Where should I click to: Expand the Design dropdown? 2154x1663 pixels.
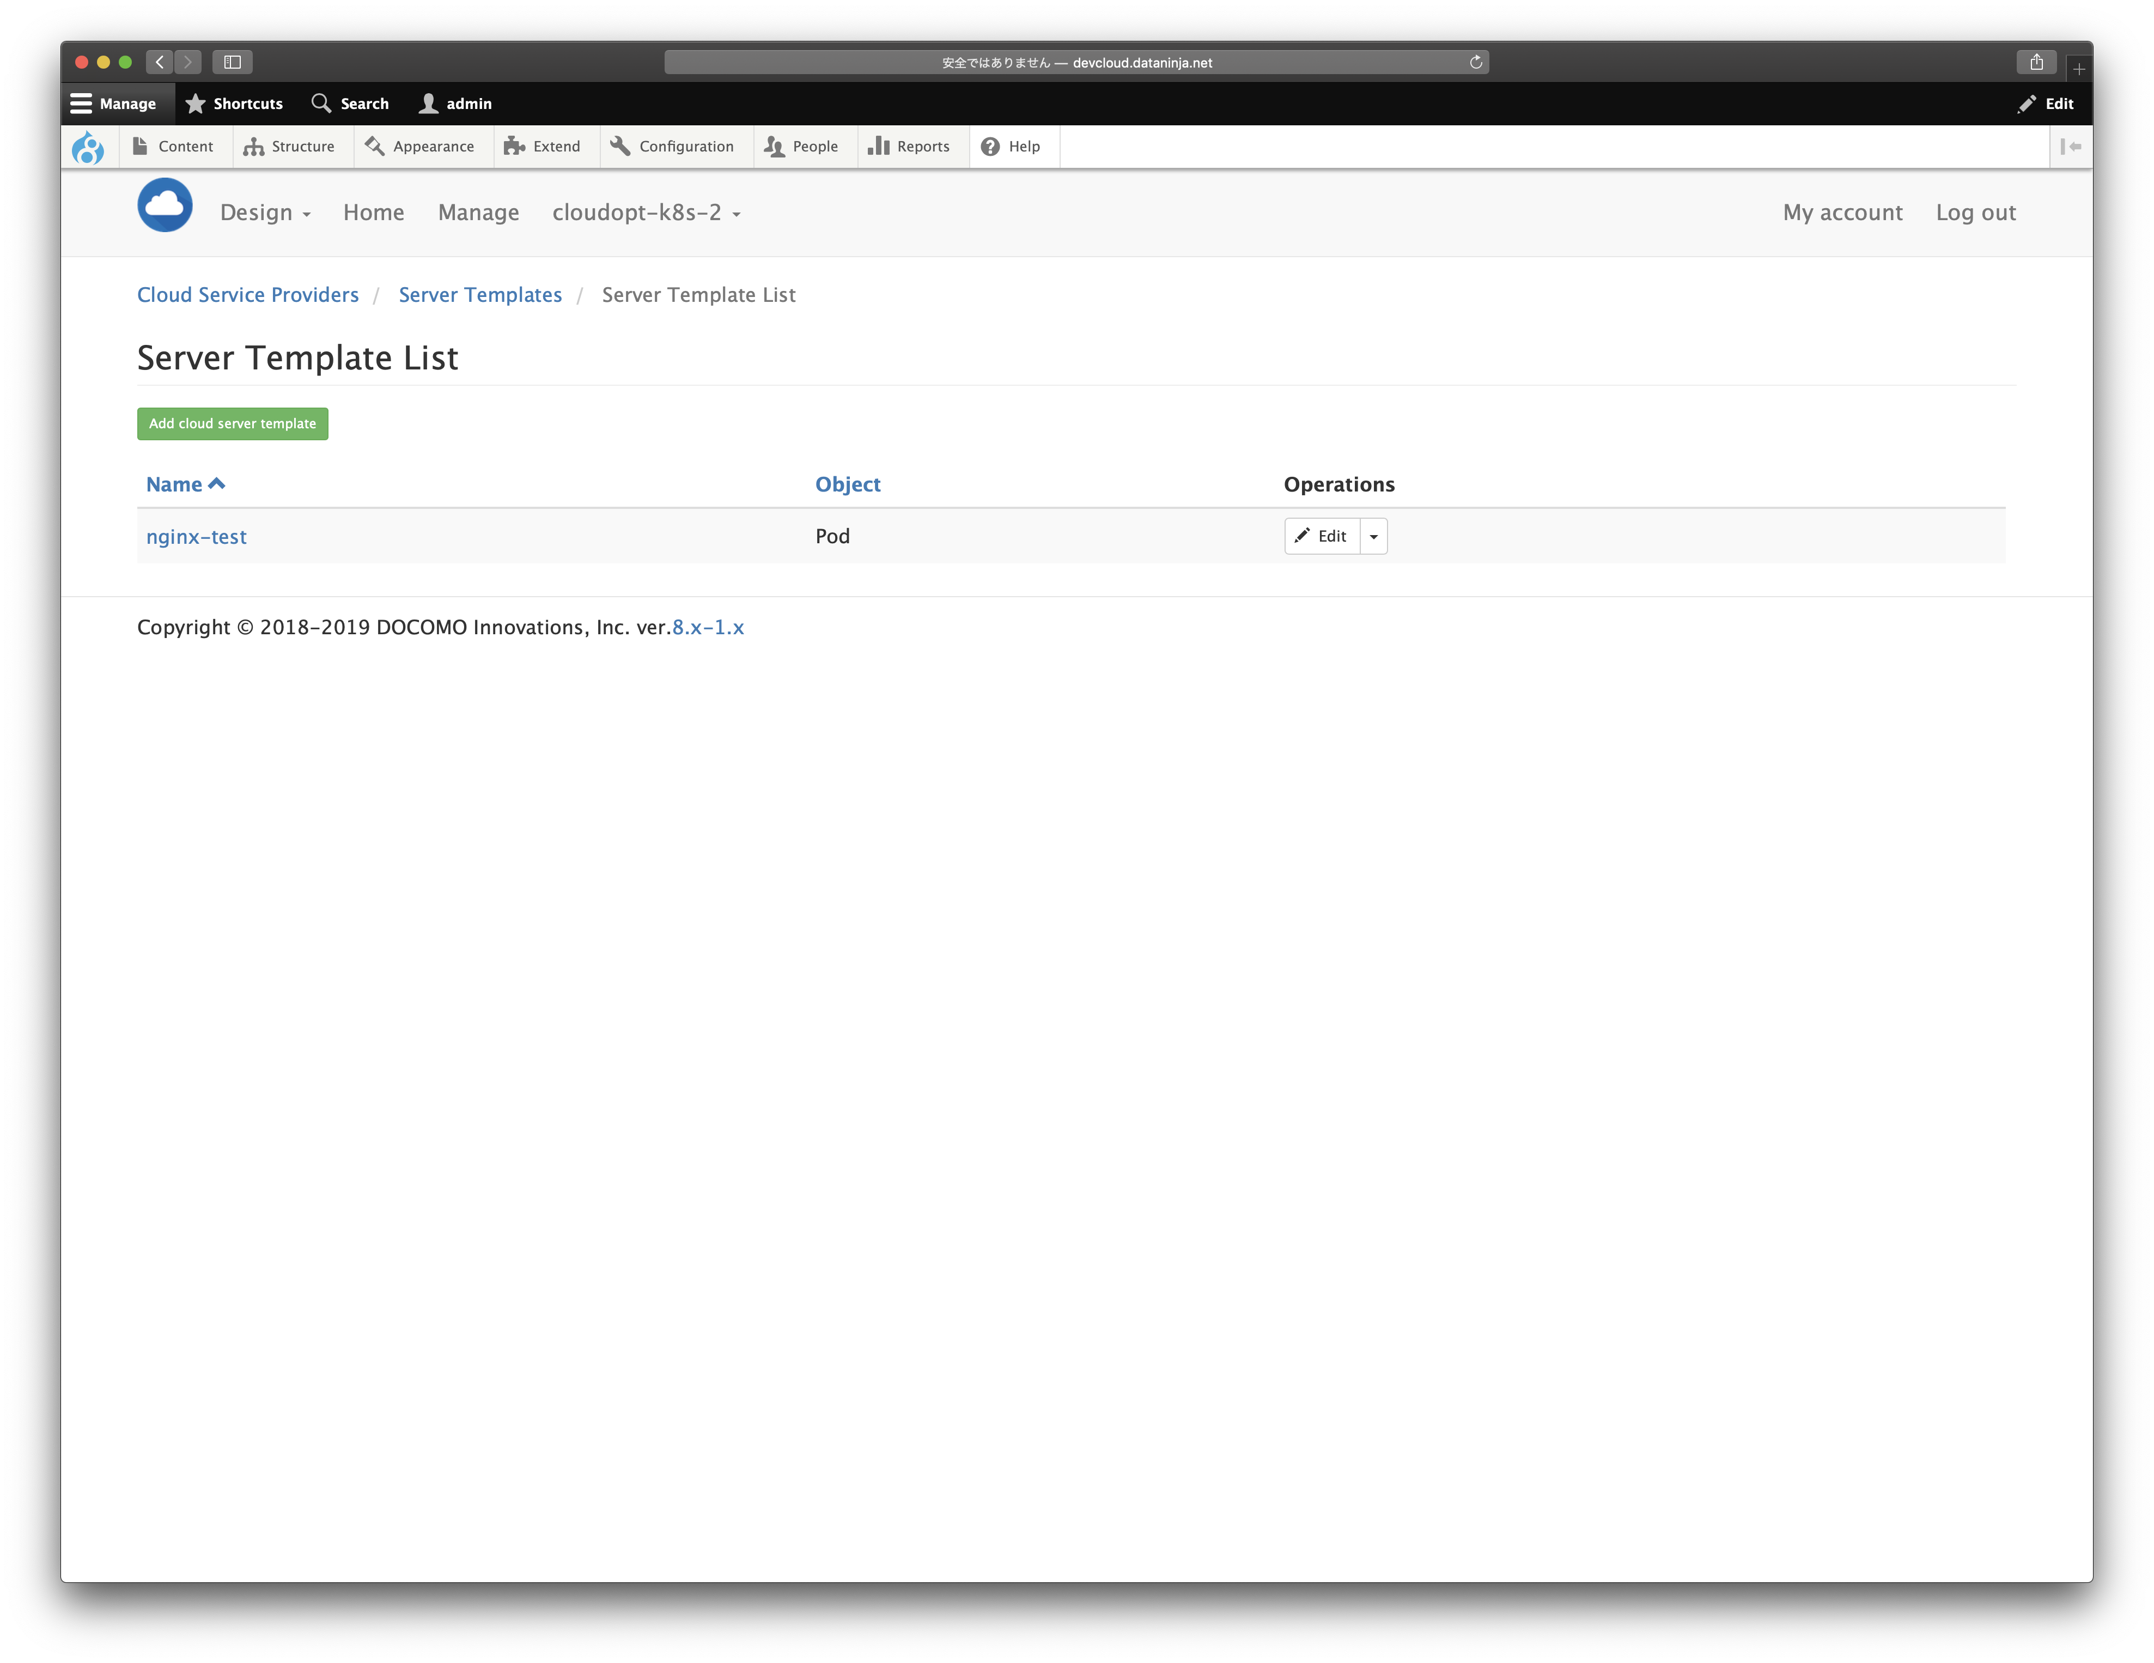[264, 212]
